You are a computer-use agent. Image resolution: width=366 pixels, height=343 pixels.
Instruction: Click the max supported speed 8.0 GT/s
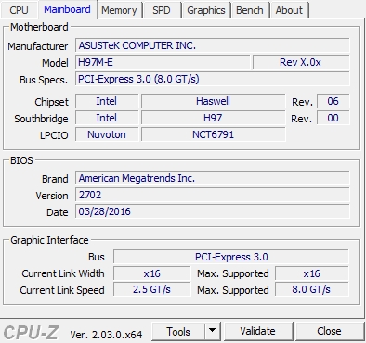(312, 289)
